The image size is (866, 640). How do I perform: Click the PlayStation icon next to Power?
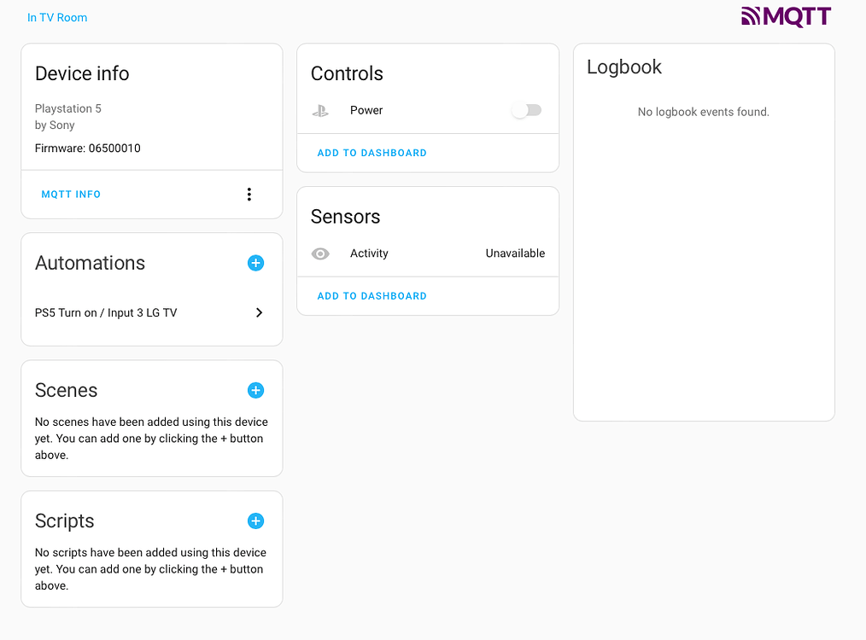(x=320, y=110)
